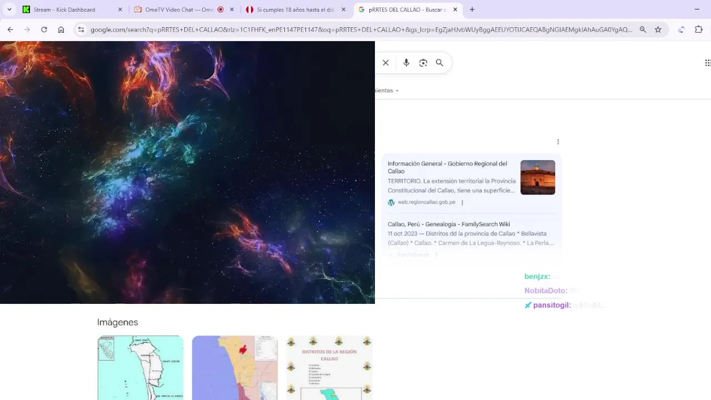Open the colored Callao location map image
The width and height of the screenshot is (711, 400).
(235, 368)
